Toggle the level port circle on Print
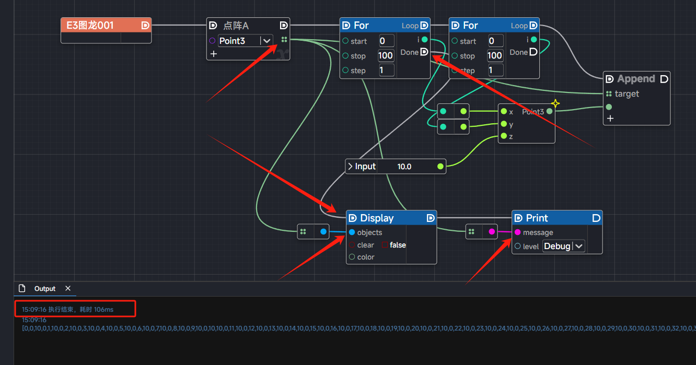 point(517,246)
